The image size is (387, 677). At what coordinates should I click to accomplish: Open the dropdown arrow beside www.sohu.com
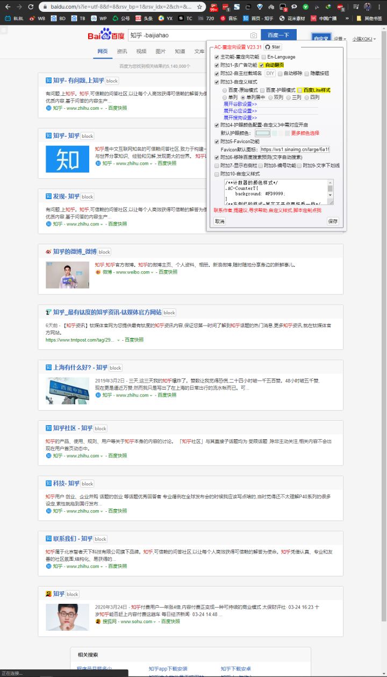(x=154, y=621)
